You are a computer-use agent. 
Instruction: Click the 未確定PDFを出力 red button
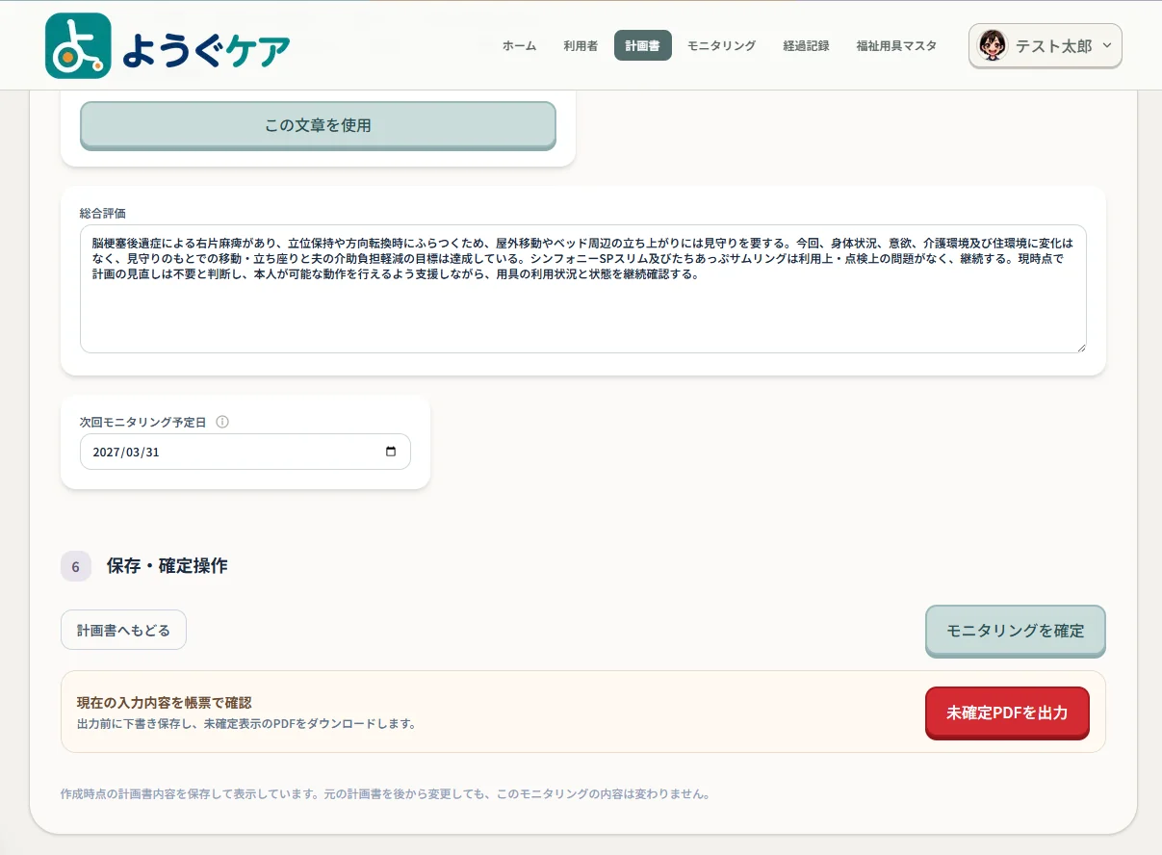pos(1007,712)
